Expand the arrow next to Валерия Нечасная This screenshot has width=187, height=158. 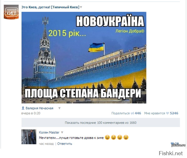pos(60,108)
